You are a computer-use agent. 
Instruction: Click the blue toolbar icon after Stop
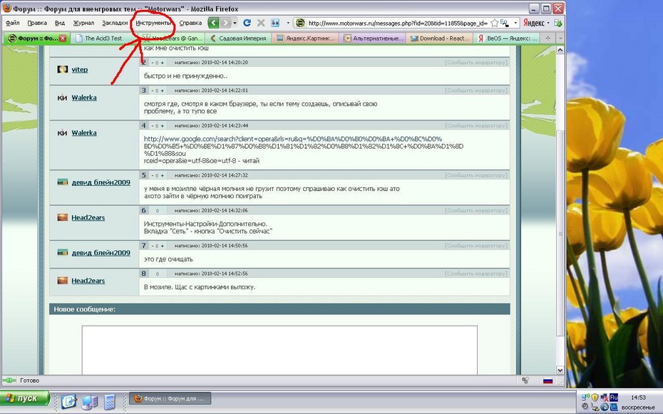(x=275, y=23)
